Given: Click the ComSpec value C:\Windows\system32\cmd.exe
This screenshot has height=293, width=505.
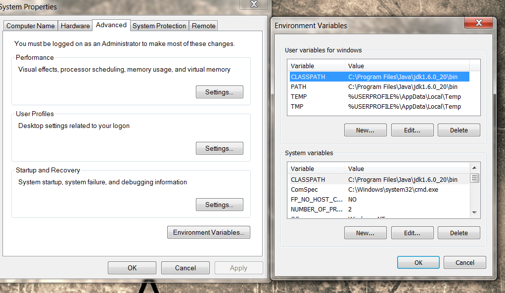Looking at the screenshot, I should [x=393, y=189].
